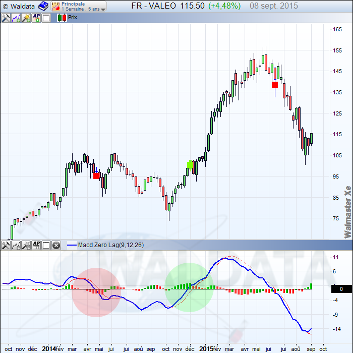Viewport: 353px width, 353px height.
Task: Click the 165 price axis label
Action: 337,29
